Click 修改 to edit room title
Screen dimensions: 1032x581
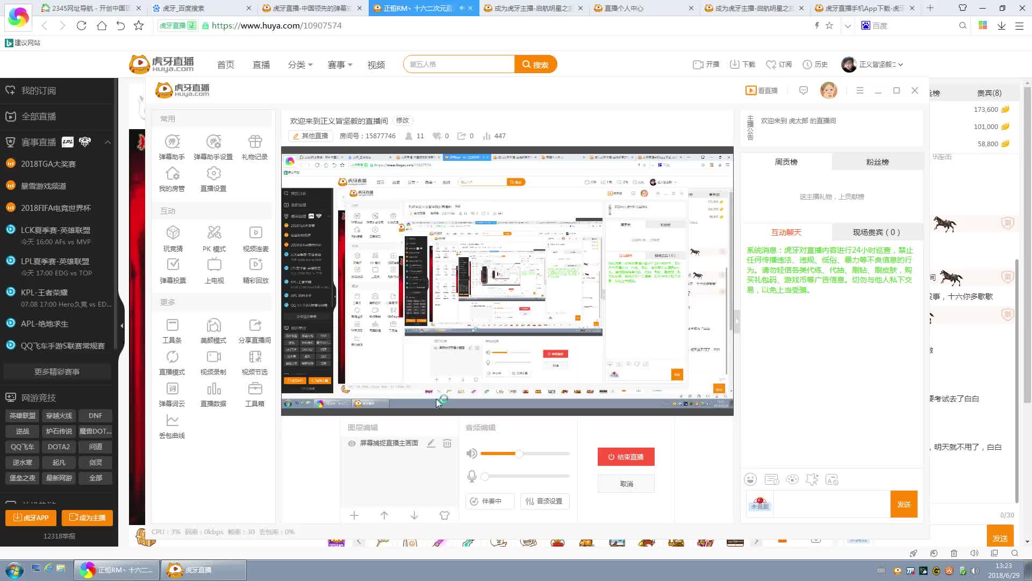point(402,121)
